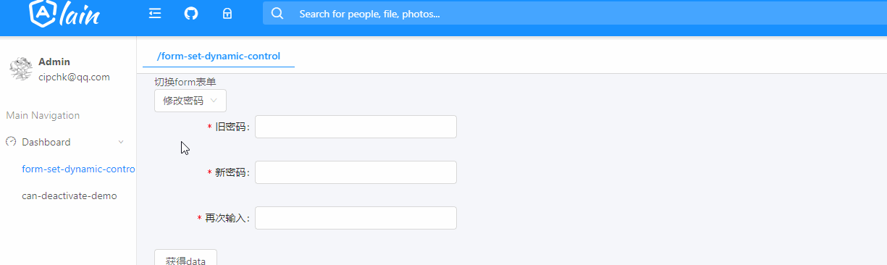Focus the 再次输入 input field

pyautogui.click(x=356, y=218)
